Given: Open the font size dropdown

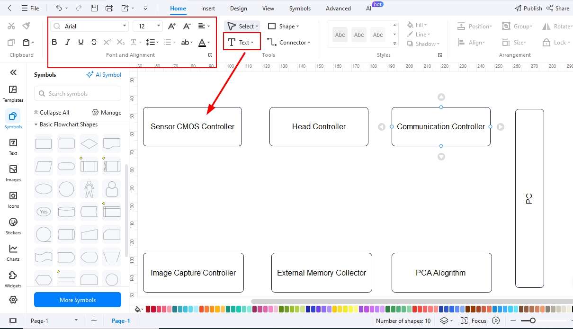Looking at the screenshot, I should pyautogui.click(x=147, y=26).
